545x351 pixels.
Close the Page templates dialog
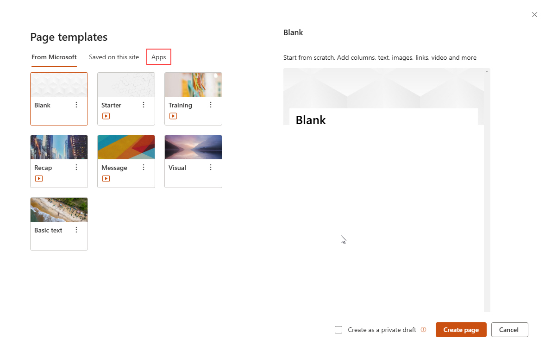534,15
